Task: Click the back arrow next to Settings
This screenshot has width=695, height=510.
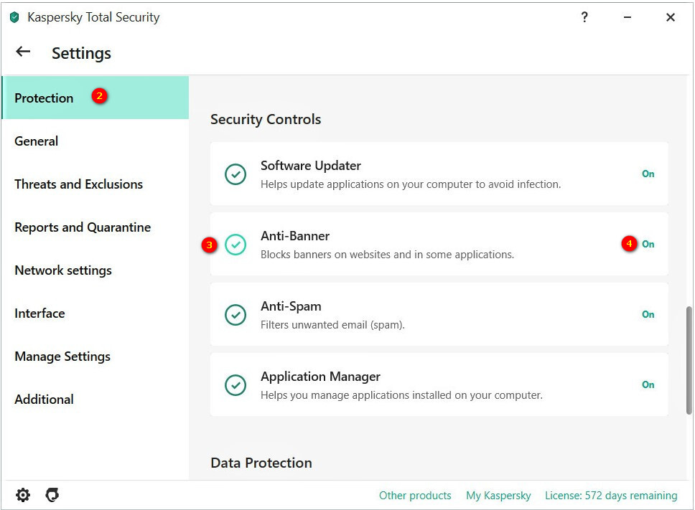Action: 23,52
